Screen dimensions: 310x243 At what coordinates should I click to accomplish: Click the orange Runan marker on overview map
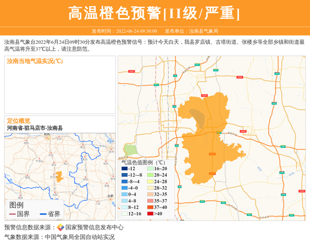(x=59, y=176)
